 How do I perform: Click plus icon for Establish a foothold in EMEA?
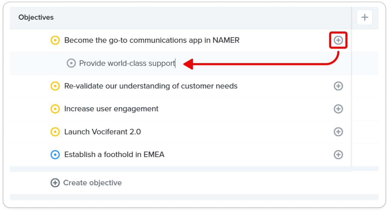coord(338,155)
